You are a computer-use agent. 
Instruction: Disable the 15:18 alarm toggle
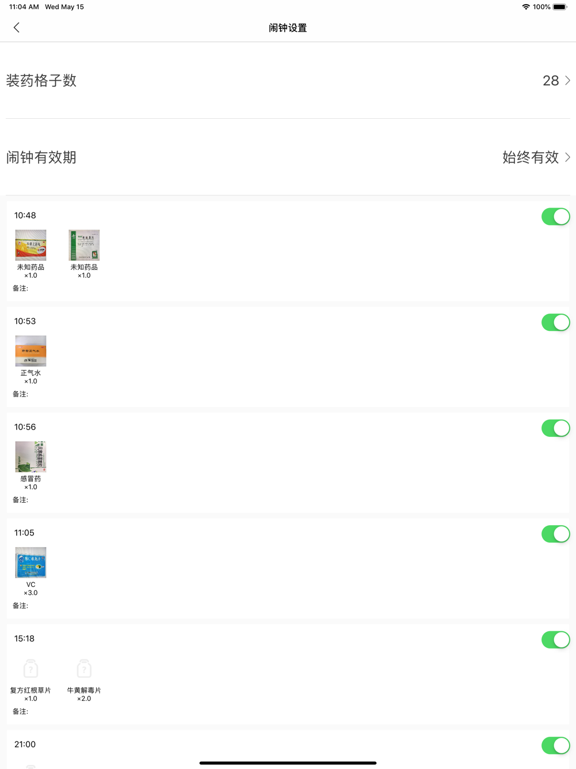pos(555,640)
